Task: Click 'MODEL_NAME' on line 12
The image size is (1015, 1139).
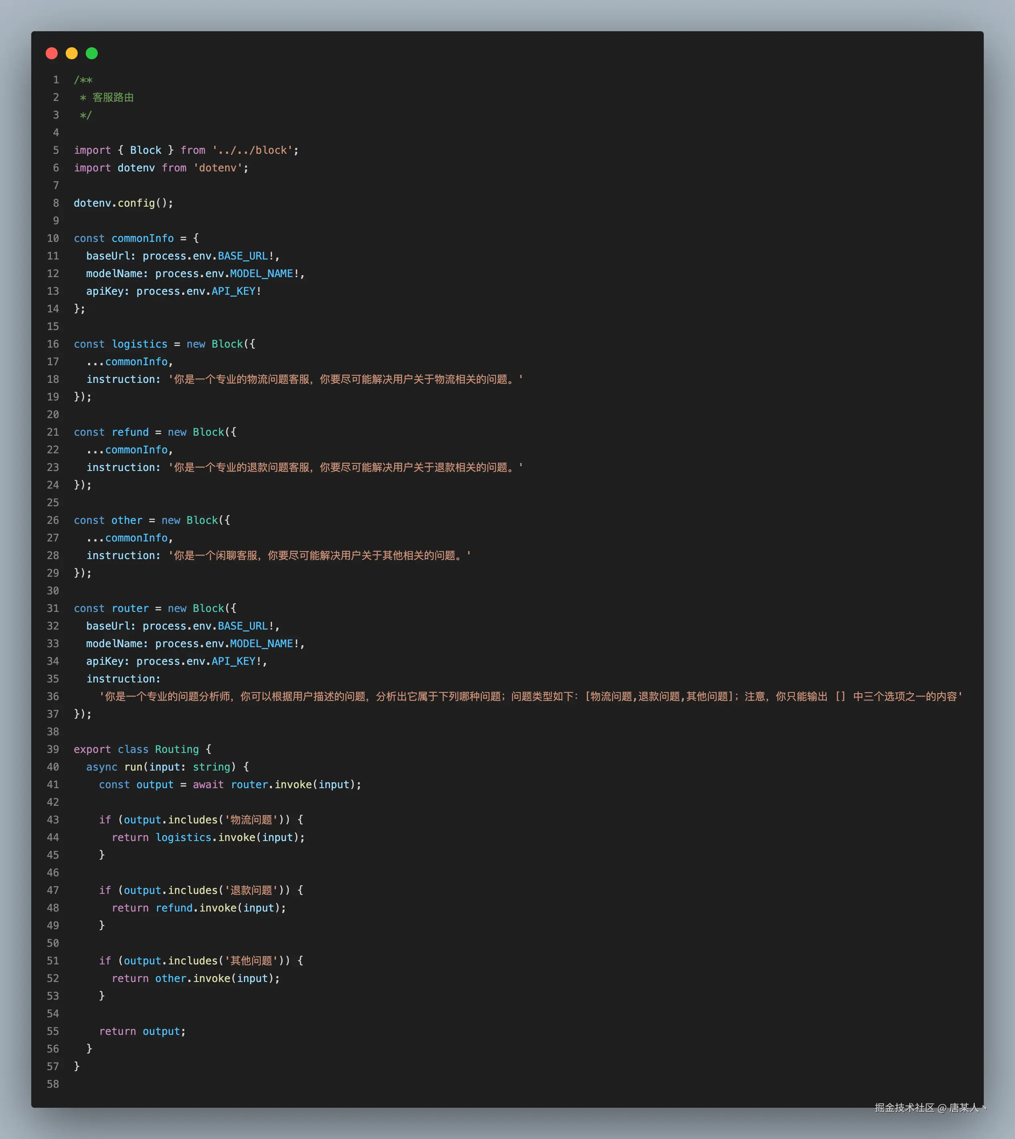Action: (262, 274)
